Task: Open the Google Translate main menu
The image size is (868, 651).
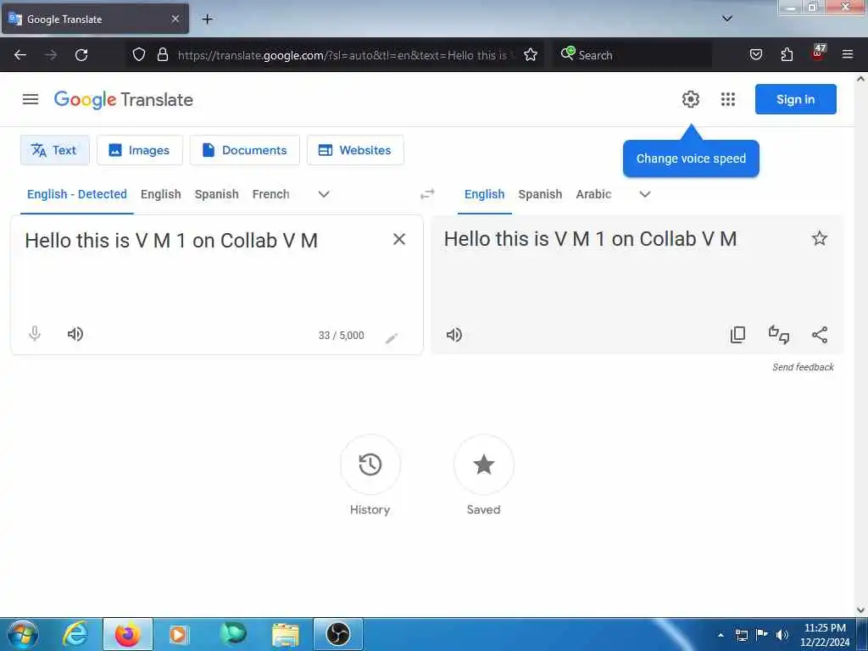Action: 31,99
